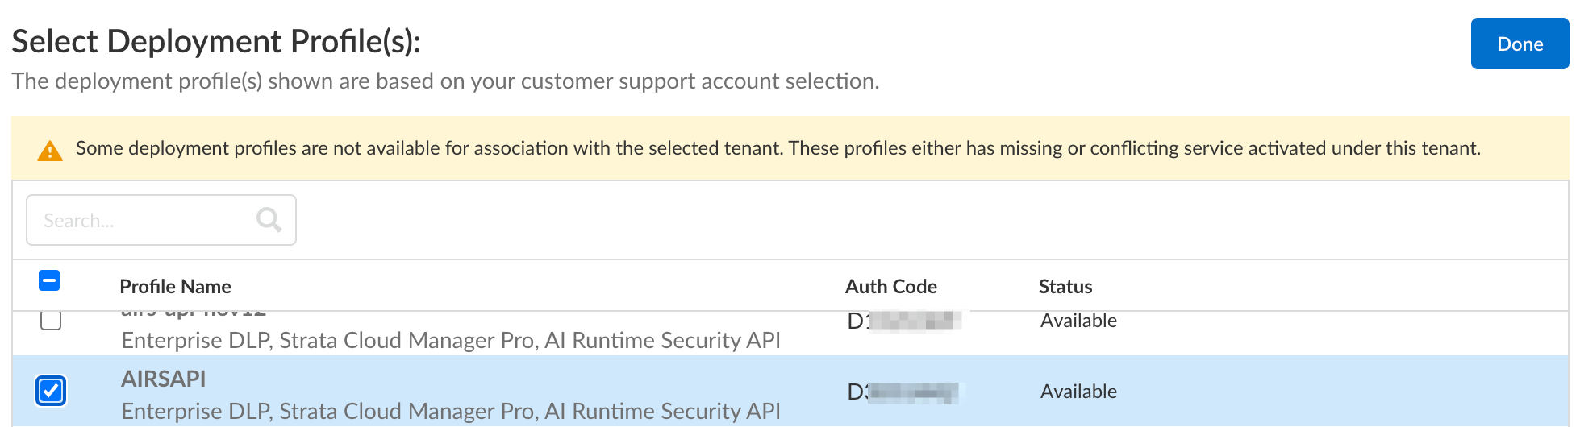Click the Done button

pyautogui.click(x=1519, y=44)
